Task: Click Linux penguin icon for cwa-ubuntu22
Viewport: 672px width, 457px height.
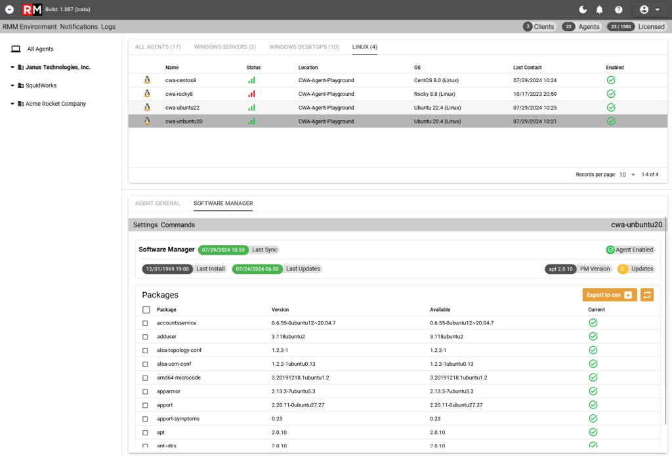Action: (x=147, y=107)
